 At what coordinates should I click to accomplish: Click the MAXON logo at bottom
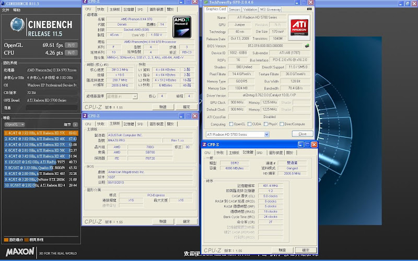pos(20,252)
